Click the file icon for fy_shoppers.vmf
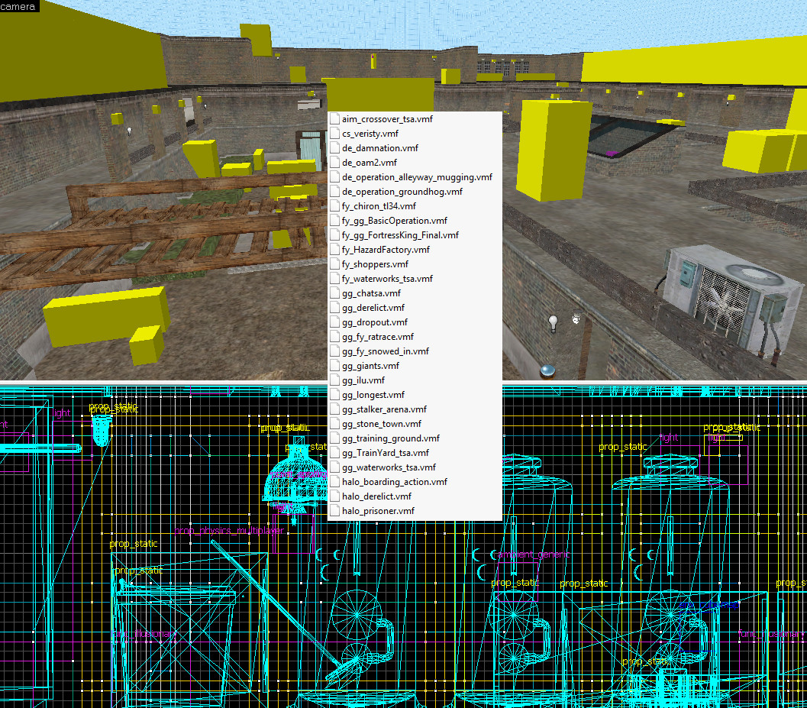This screenshot has width=807, height=708. point(334,263)
